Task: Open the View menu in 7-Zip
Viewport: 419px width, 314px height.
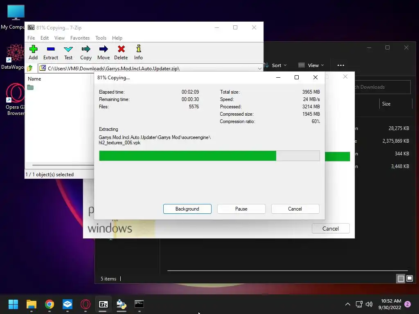Action: point(59,38)
